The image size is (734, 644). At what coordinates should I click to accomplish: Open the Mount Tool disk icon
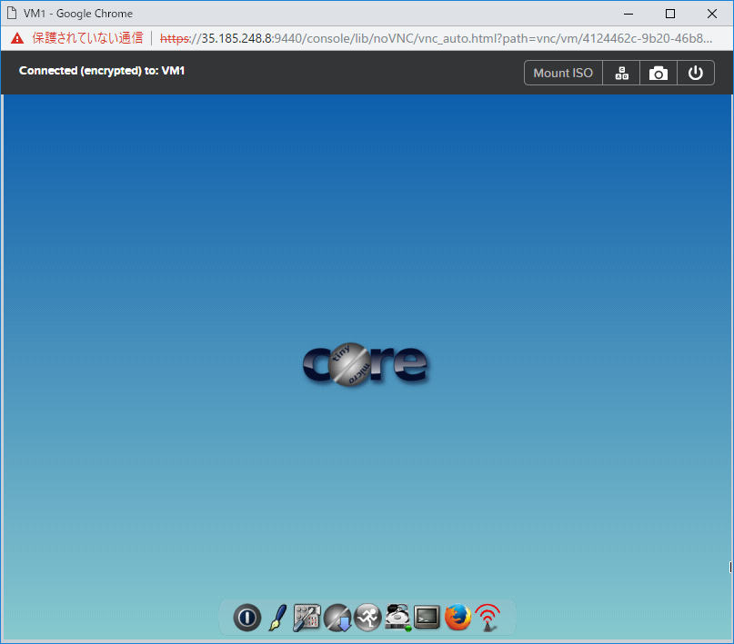click(397, 618)
